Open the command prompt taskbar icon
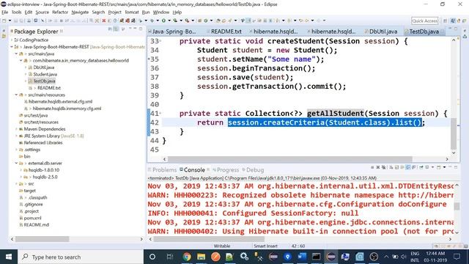 point(316,257)
